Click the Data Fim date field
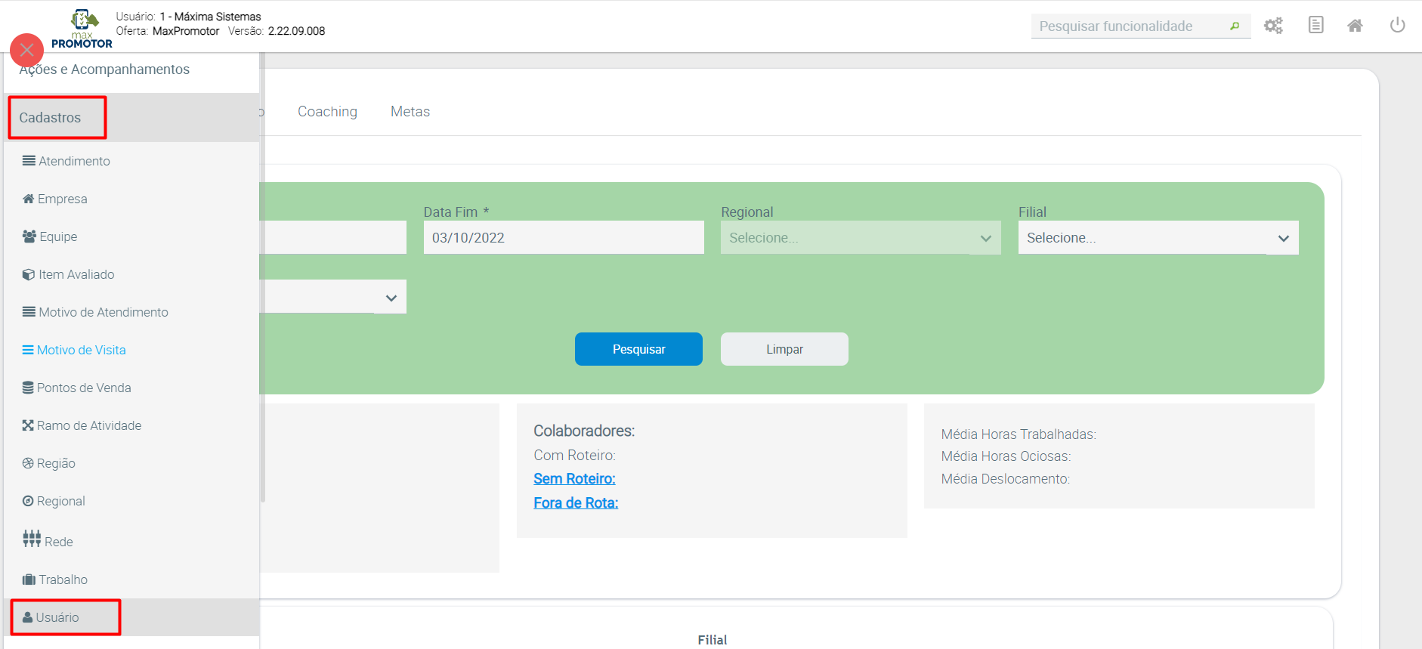The image size is (1422, 649). coord(563,238)
